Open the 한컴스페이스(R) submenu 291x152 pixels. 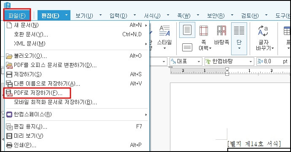tap(77, 115)
